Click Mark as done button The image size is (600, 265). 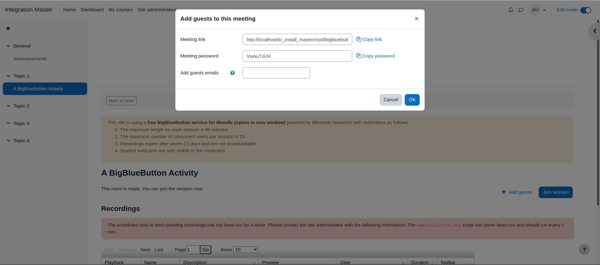(x=121, y=101)
